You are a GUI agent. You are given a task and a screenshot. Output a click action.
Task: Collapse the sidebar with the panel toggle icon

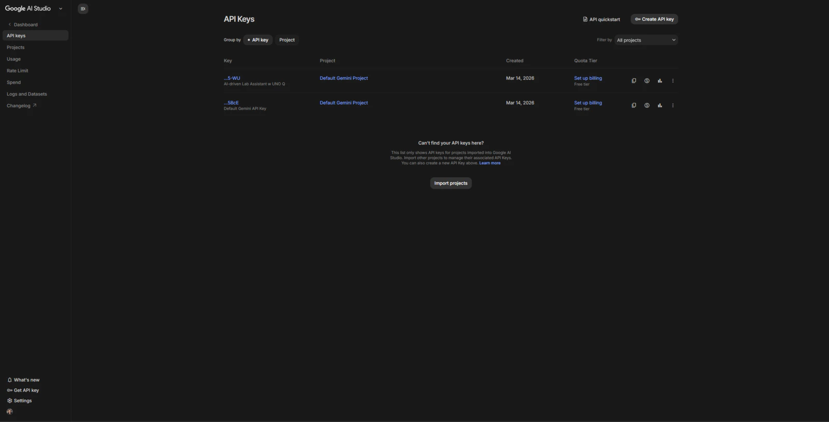pos(83,9)
